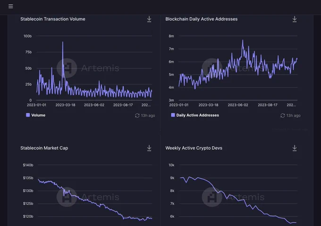Click '13h ago' under Transaction Volume chart
This screenshot has height=226, width=321.
[148, 116]
